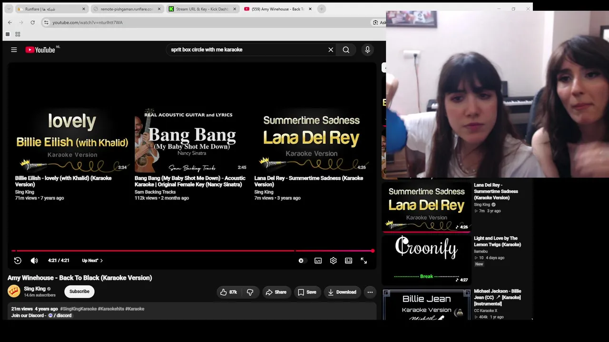Save video to a playlist
The height and width of the screenshot is (342, 609).
(307, 292)
